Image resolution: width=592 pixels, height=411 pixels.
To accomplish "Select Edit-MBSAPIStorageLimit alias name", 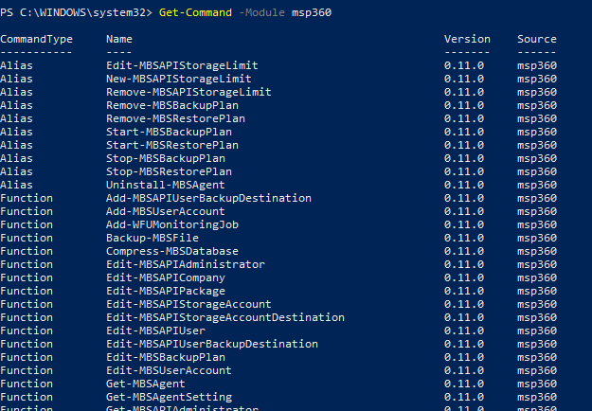I will [182, 65].
